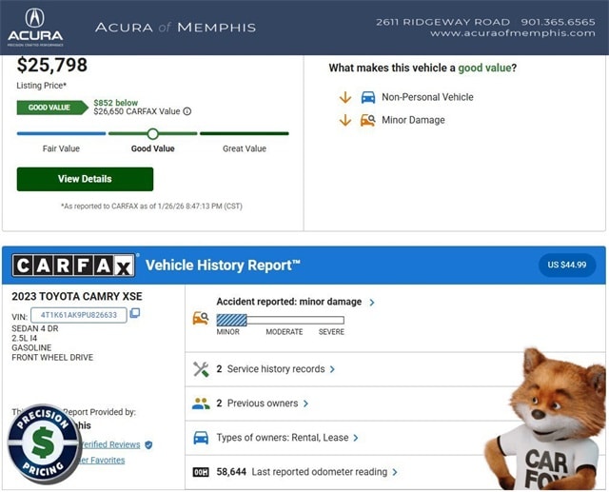
Task: Click the Good Value marker on the value slider
Action: tap(152, 134)
